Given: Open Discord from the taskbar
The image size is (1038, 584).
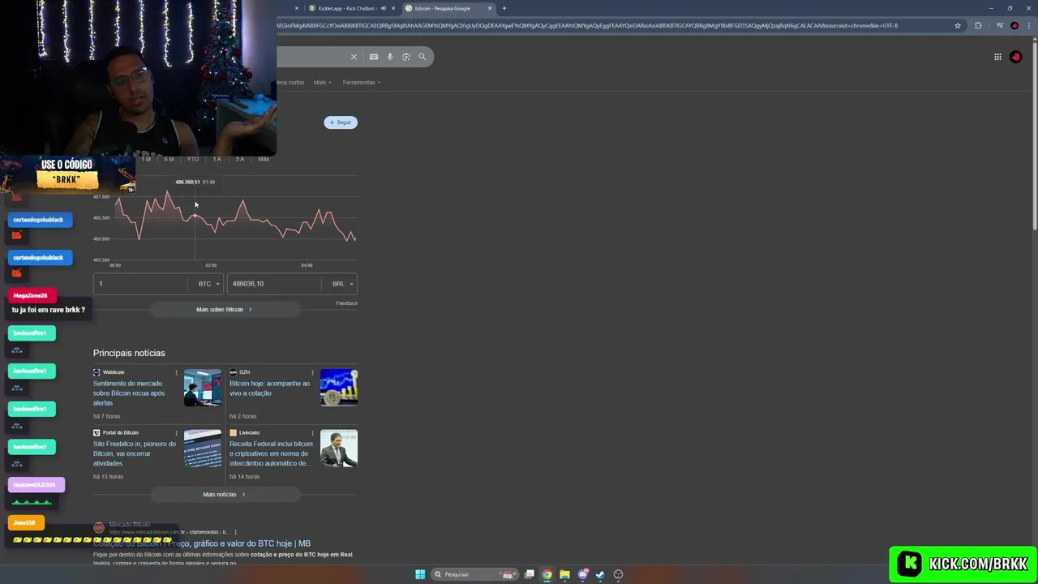Looking at the screenshot, I should (582, 574).
